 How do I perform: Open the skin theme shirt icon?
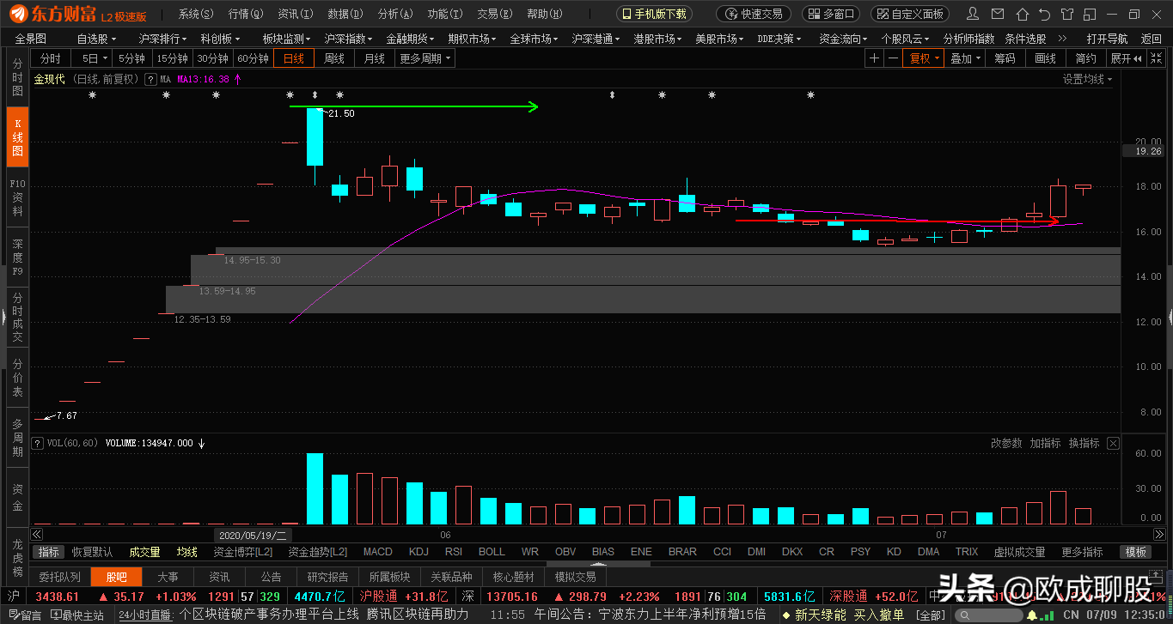(1066, 14)
